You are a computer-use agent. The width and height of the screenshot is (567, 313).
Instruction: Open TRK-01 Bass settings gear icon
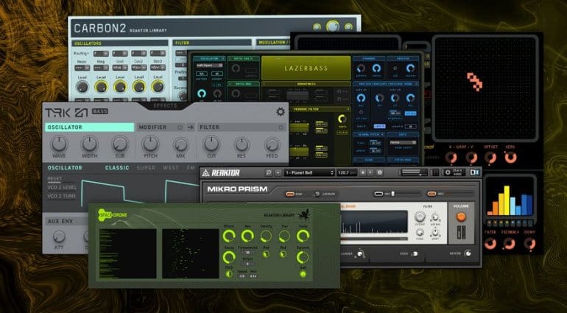(x=281, y=111)
